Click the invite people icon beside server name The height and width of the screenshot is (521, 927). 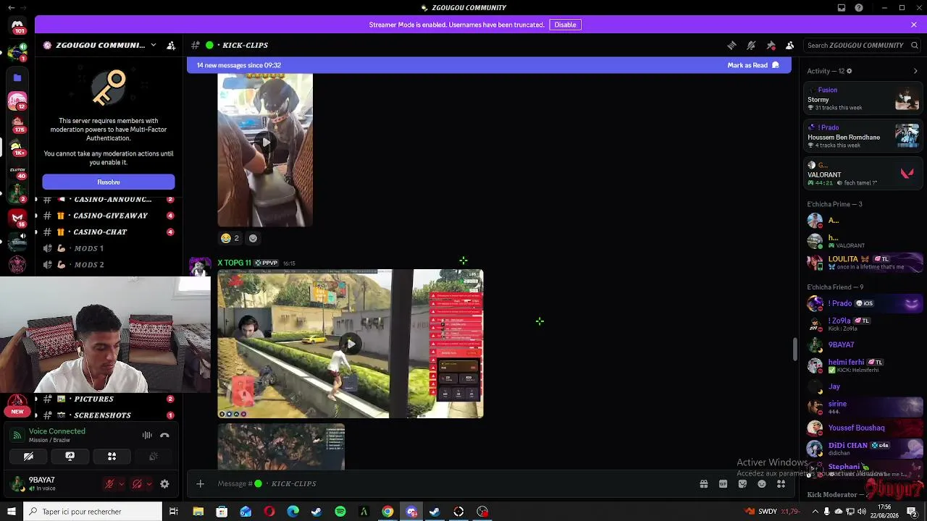click(171, 45)
